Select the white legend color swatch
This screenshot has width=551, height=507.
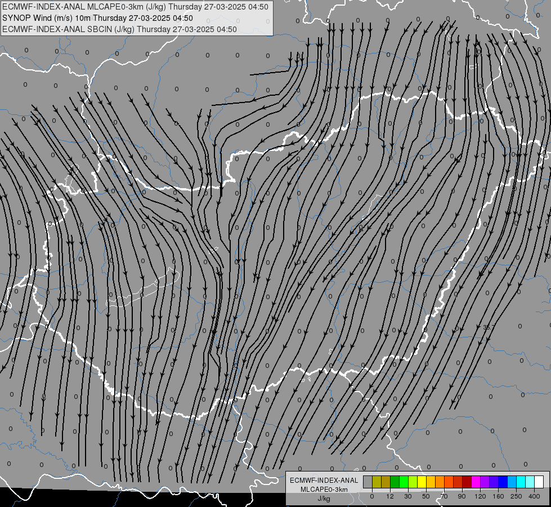(x=539, y=482)
